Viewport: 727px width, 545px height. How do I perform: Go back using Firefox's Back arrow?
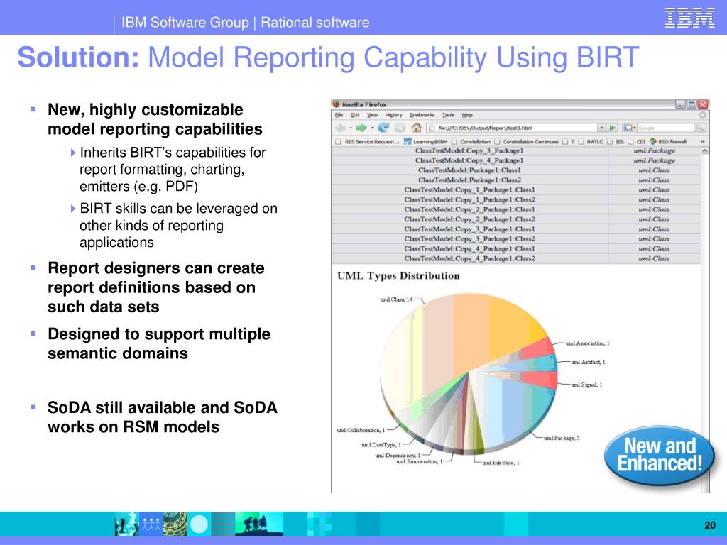click(340, 128)
